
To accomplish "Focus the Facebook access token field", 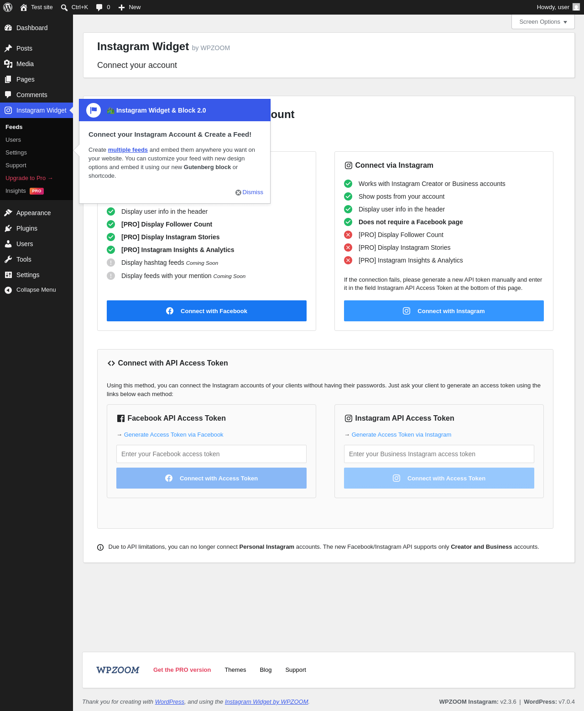I will (211, 454).
